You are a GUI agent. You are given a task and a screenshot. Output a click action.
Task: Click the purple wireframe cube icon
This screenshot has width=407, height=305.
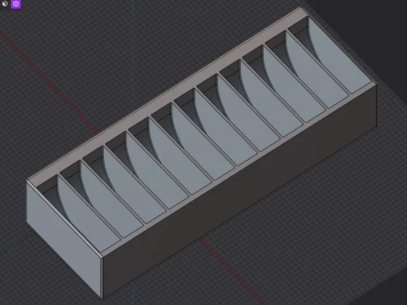pos(16,4)
